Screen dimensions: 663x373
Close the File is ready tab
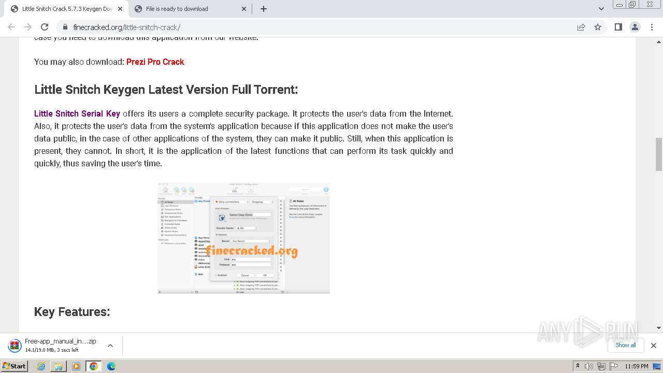tap(244, 9)
